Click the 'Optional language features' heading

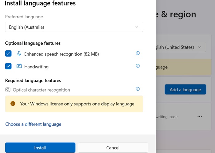[33, 43]
